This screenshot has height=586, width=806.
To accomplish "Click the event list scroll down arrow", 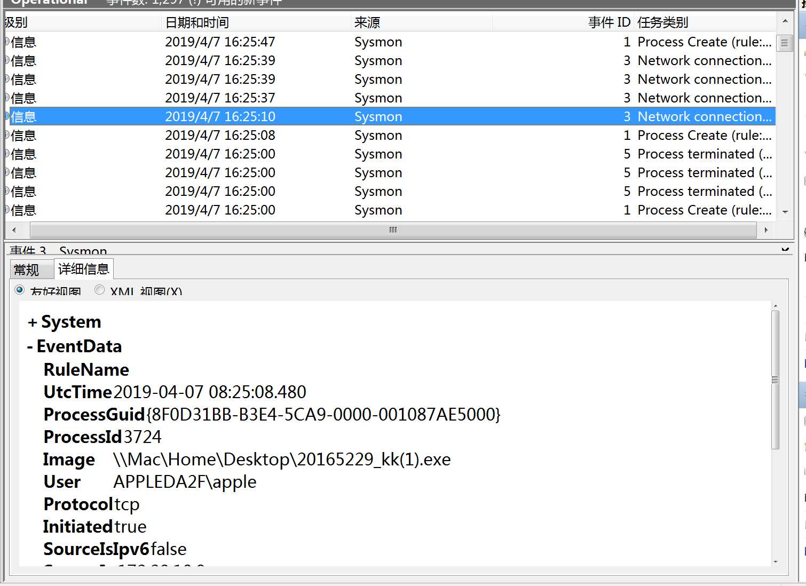I will point(785,212).
